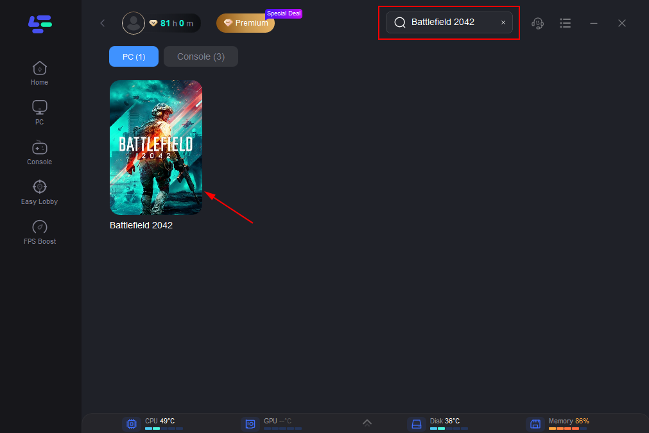Open the Home section in sidebar

click(39, 73)
